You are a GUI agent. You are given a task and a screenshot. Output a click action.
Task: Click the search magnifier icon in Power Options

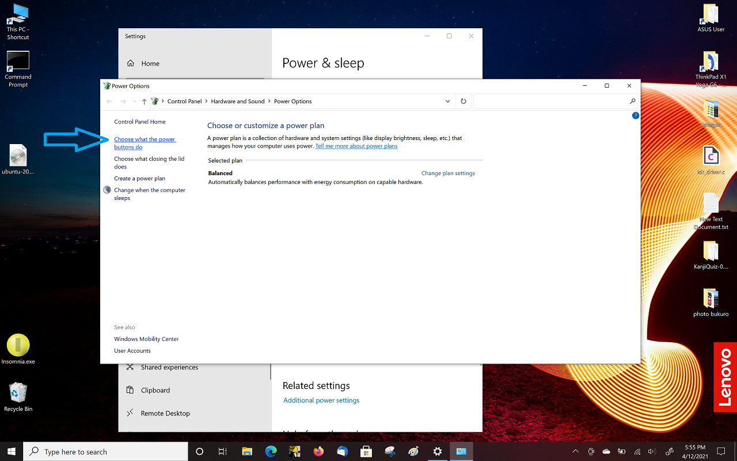(x=633, y=101)
